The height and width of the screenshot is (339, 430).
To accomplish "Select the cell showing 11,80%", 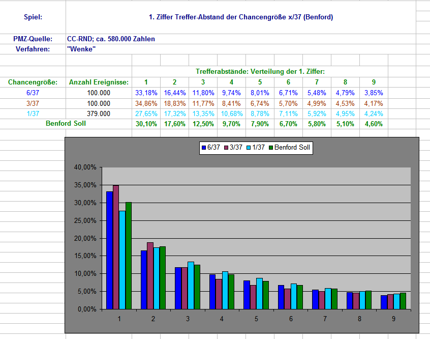I will coord(203,93).
